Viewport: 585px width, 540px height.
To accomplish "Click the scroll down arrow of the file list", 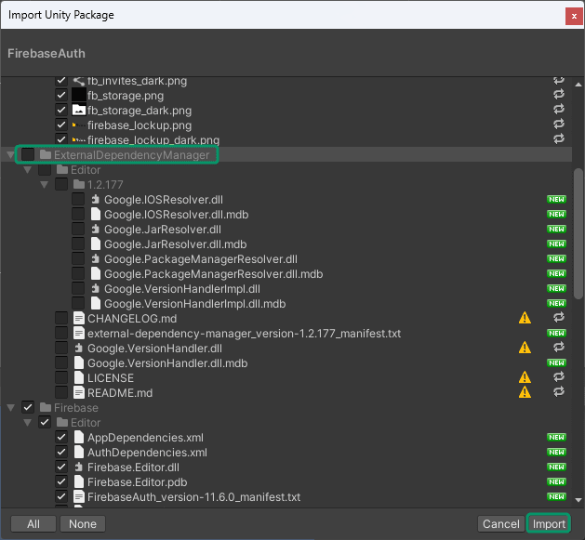I will pos(578,500).
